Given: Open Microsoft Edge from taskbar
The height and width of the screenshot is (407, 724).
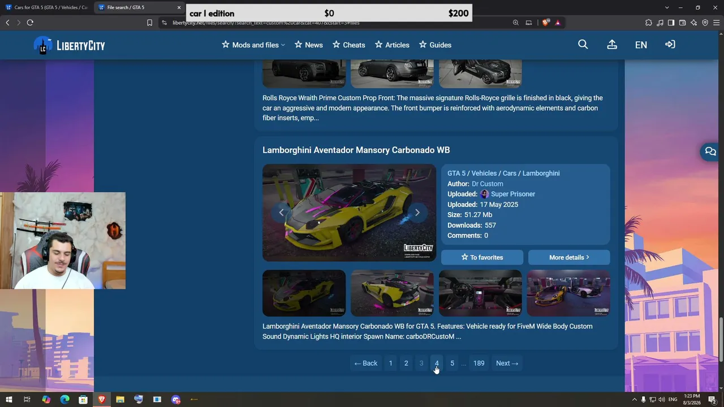Looking at the screenshot, I should [64, 400].
